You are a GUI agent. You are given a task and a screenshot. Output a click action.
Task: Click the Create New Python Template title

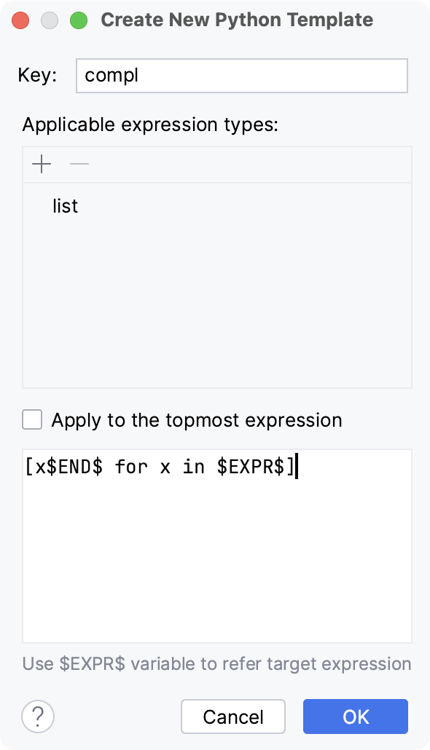click(x=238, y=20)
